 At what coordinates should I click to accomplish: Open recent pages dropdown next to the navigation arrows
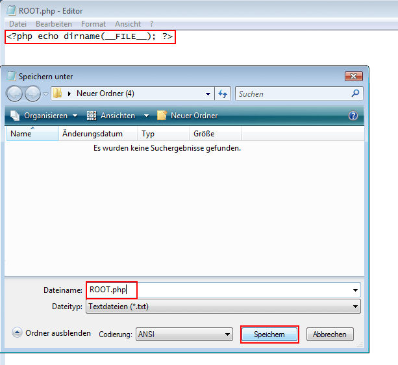point(45,94)
